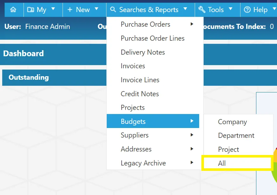Choose Company budget submenu item
This screenshot has height=195, width=277.
[x=238, y=122]
